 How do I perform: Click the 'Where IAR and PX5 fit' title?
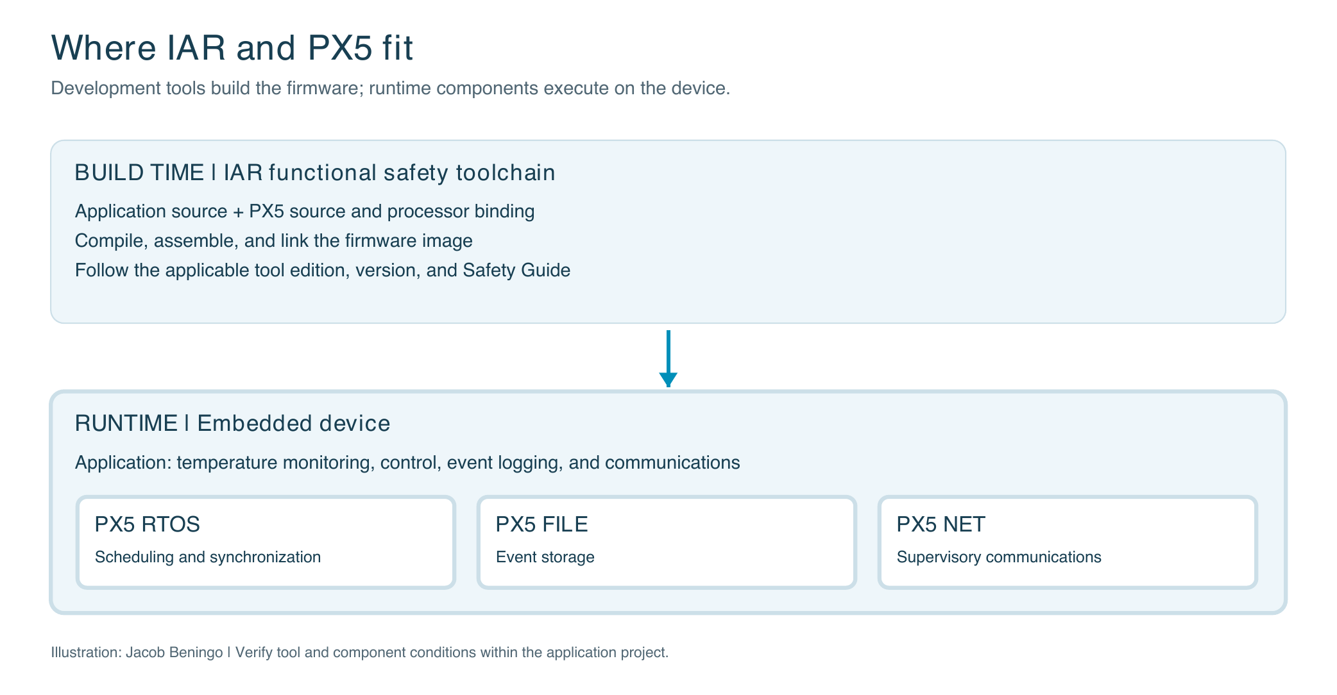click(232, 47)
